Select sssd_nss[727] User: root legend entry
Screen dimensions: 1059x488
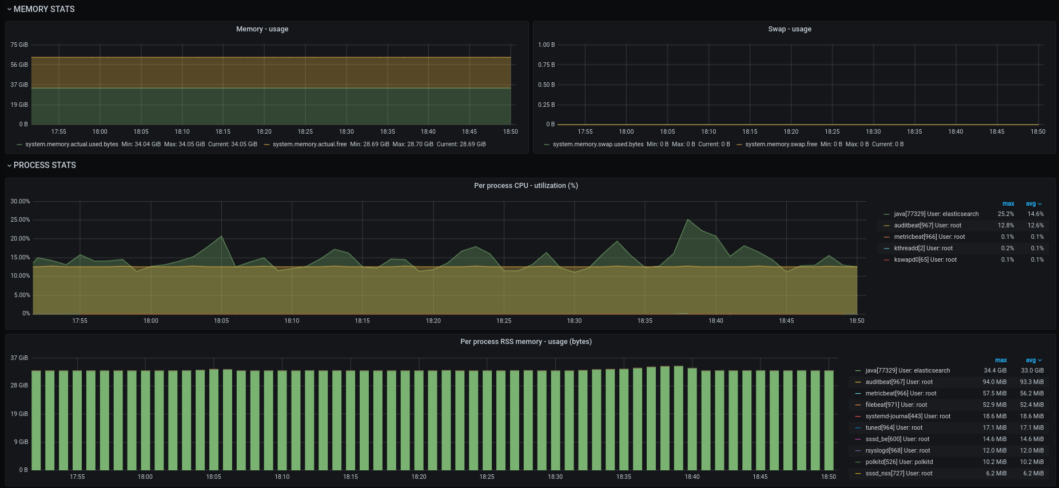pos(899,473)
